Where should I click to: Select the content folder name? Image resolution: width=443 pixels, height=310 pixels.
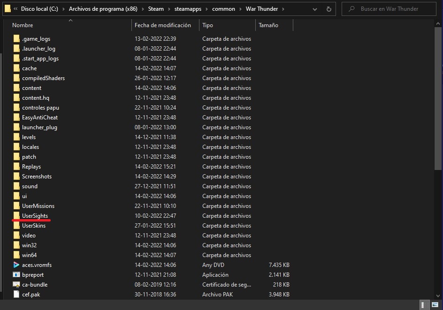point(31,88)
